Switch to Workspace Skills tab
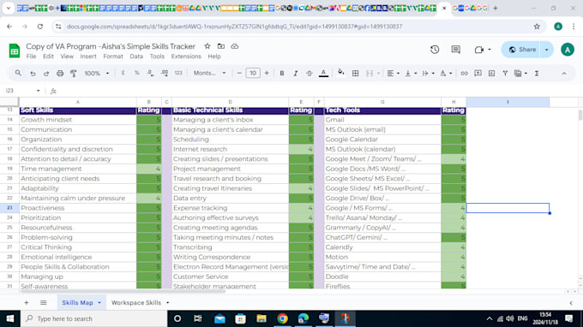 pos(136,303)
